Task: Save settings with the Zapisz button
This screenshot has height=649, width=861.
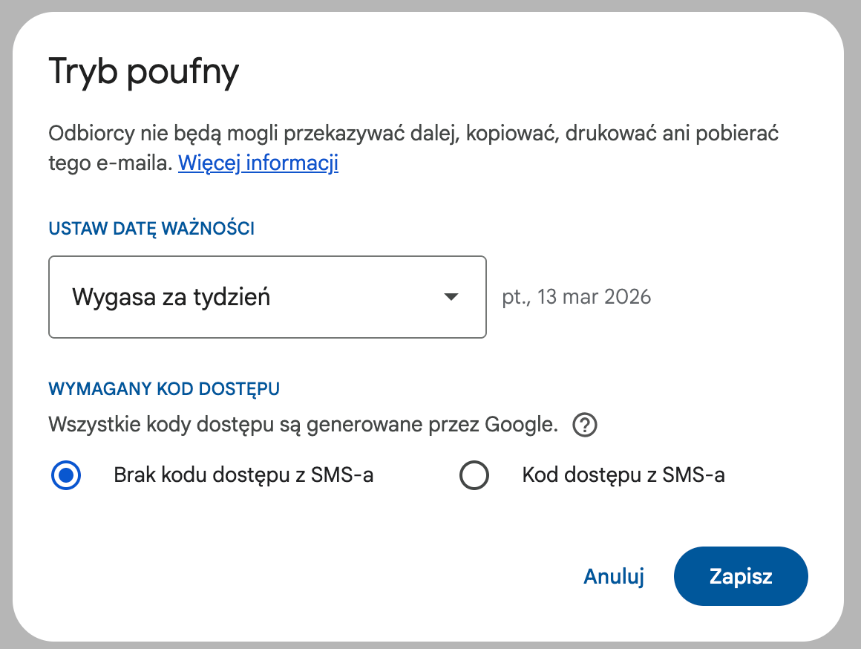Action: point(740,576)
